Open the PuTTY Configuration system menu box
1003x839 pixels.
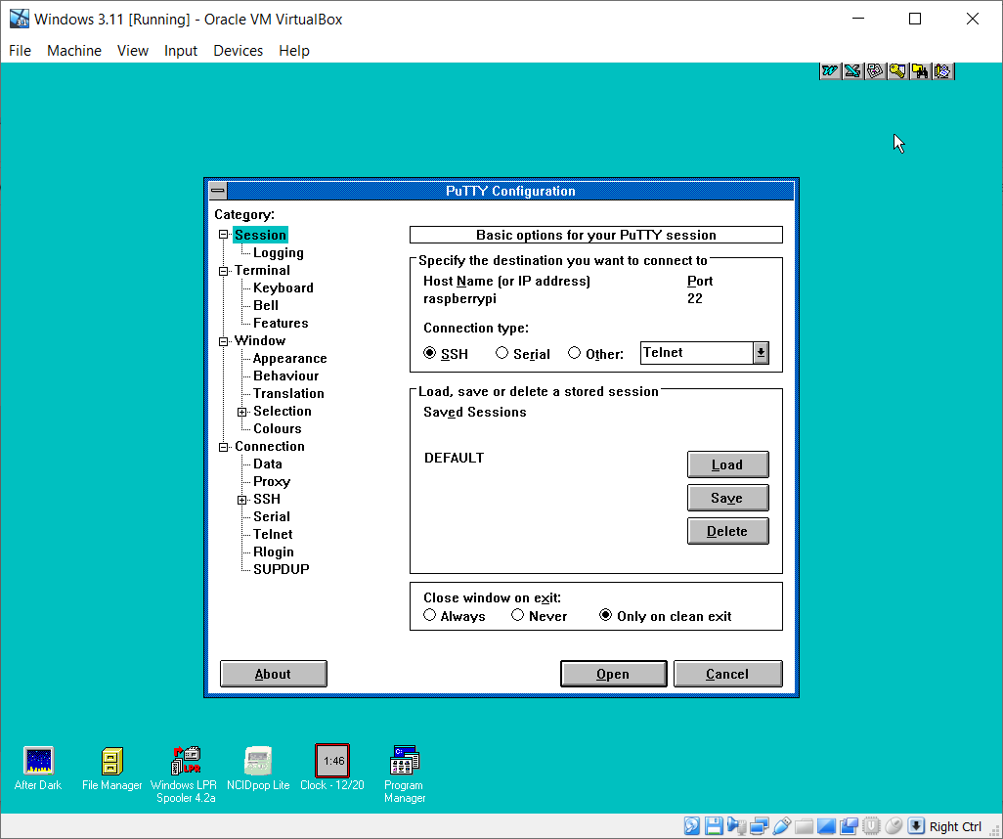218,190
